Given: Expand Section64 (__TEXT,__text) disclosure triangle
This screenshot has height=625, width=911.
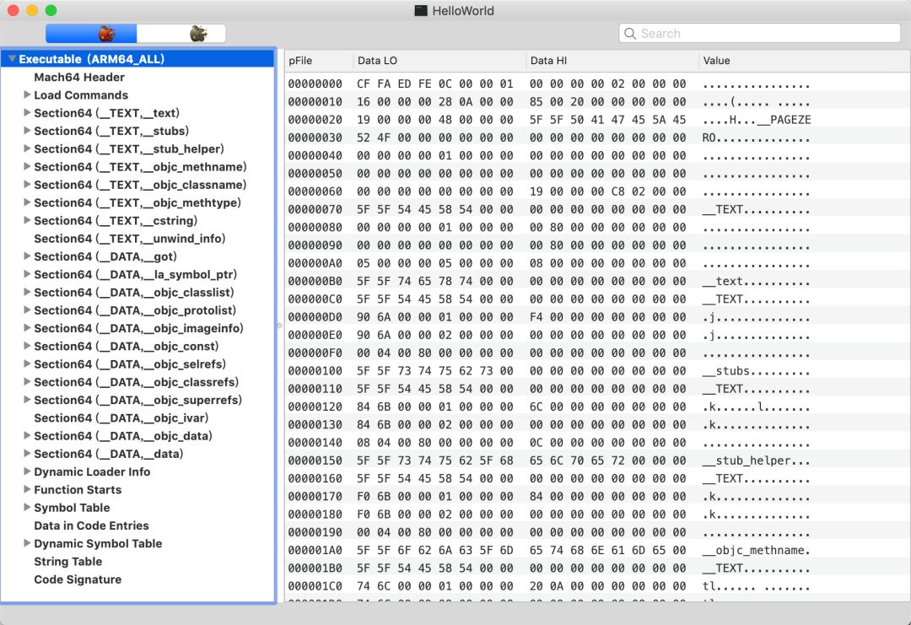Looking at the screenshot, I should [27, 113].
